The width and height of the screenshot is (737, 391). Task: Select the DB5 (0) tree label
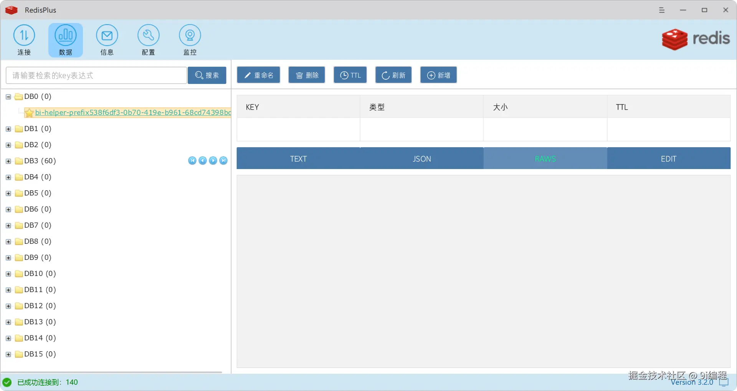point(38,193)
